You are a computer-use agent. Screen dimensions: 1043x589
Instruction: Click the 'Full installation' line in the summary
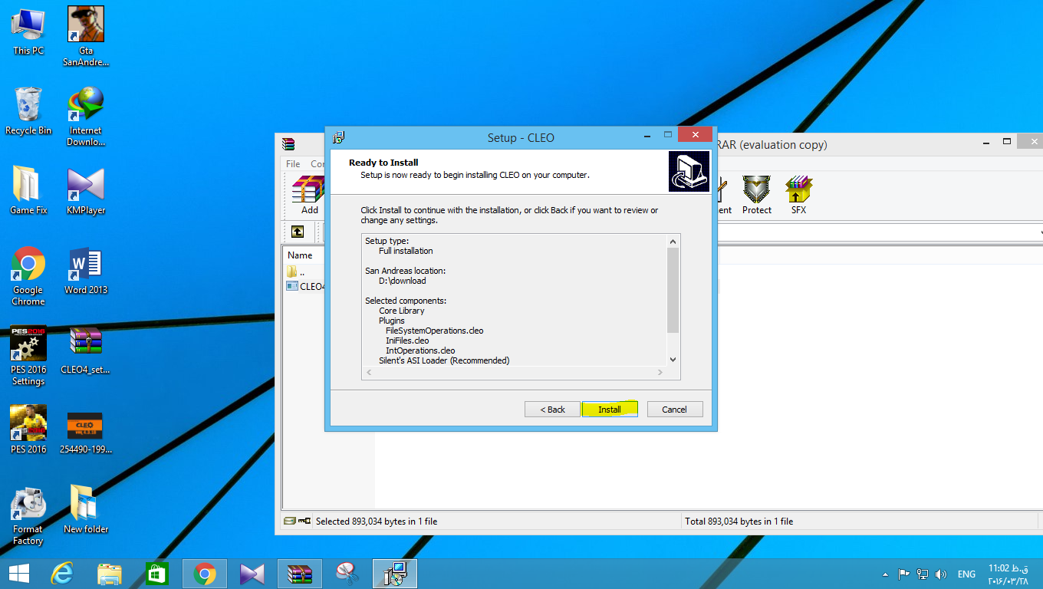click(406, 251)
